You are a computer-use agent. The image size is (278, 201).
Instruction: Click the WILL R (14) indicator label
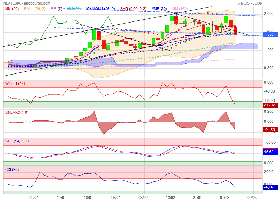point(15,84)
